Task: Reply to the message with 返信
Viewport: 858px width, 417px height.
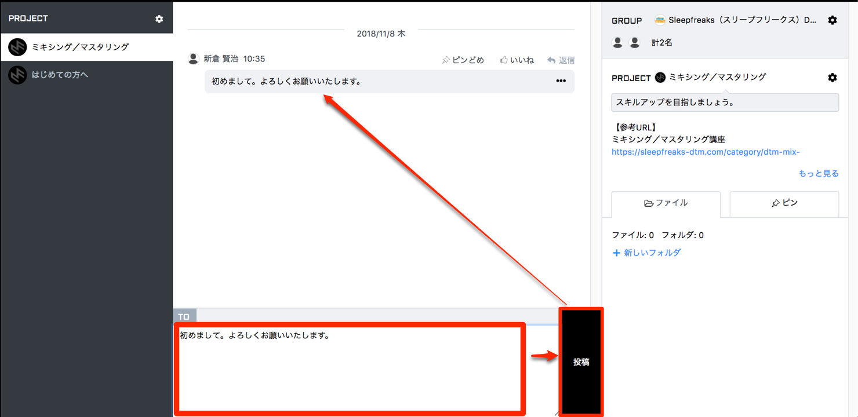Action: 561,60
